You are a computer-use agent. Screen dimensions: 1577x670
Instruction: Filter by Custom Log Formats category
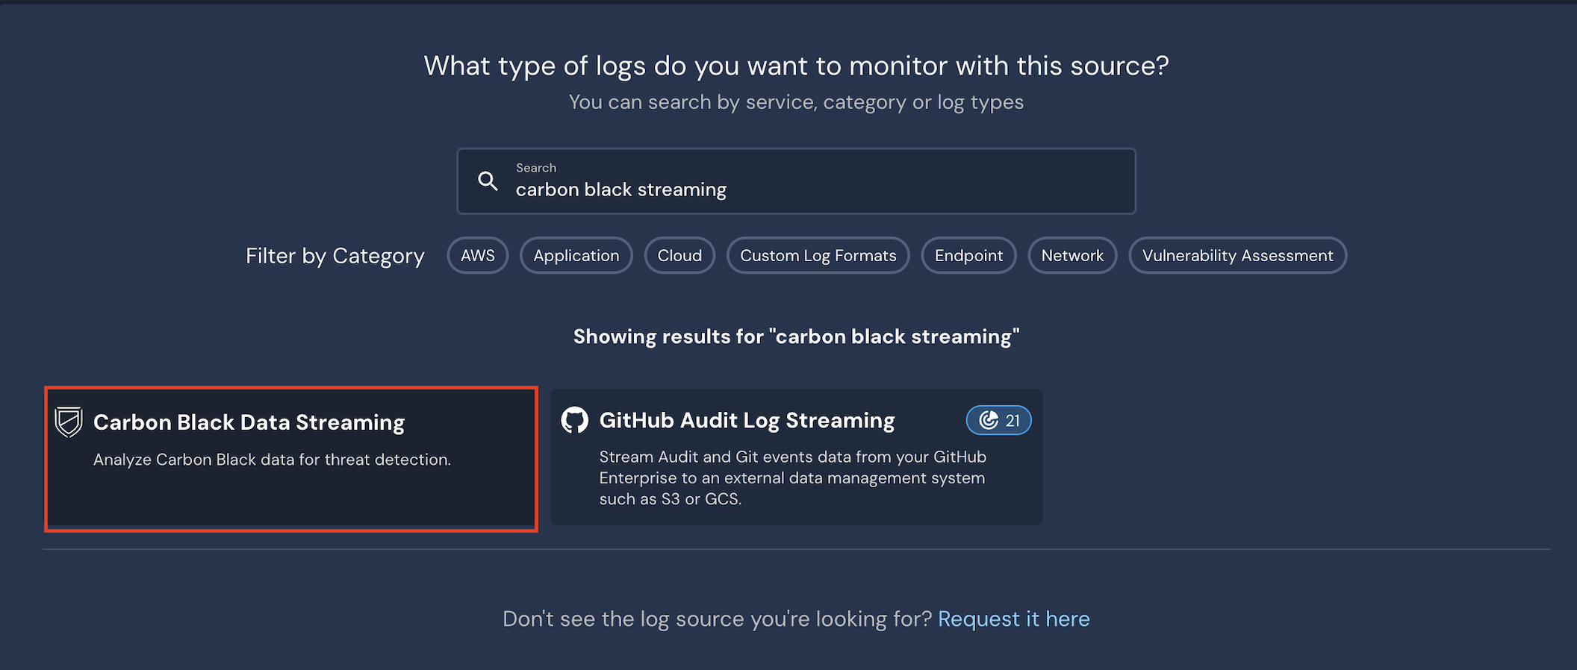click(818, 255)
